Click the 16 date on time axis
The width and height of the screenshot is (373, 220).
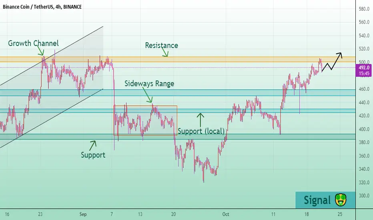[7, 214]
